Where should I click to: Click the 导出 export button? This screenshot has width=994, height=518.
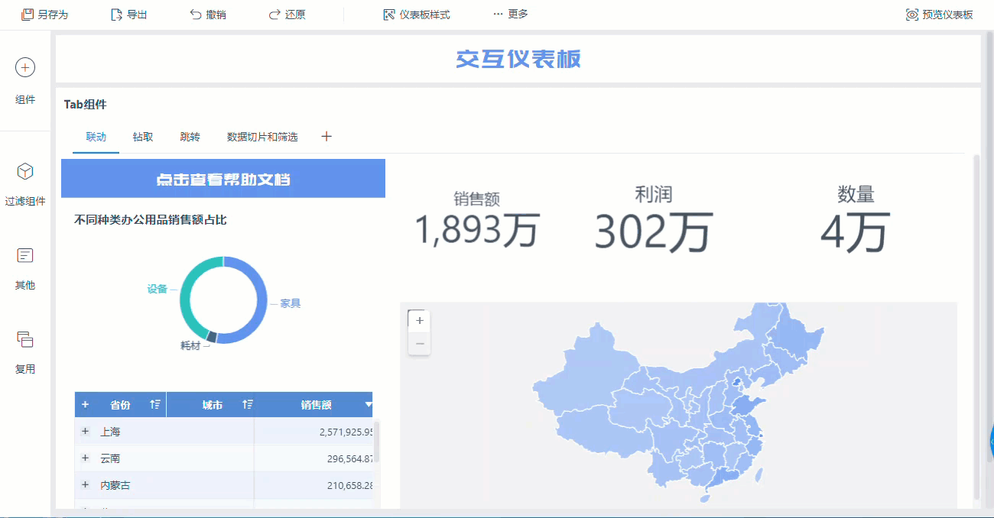point(128,15)
